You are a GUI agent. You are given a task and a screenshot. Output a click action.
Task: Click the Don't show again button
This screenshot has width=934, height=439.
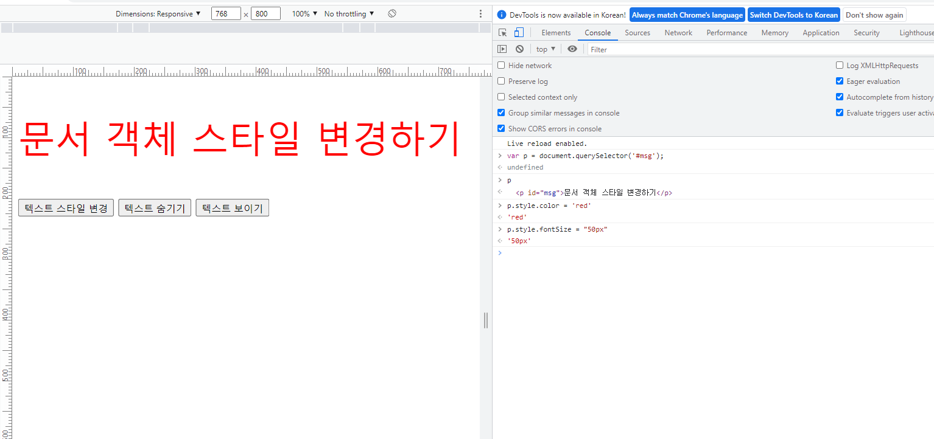pos(874,15)
